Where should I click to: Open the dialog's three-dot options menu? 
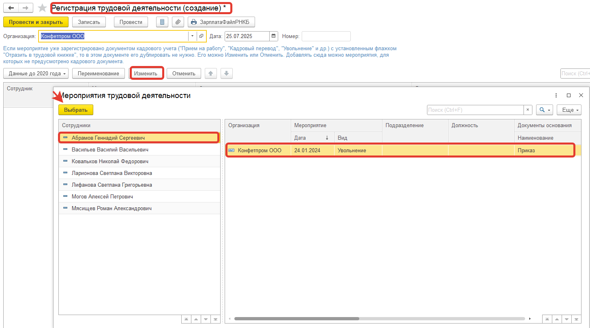click(556, 96)
